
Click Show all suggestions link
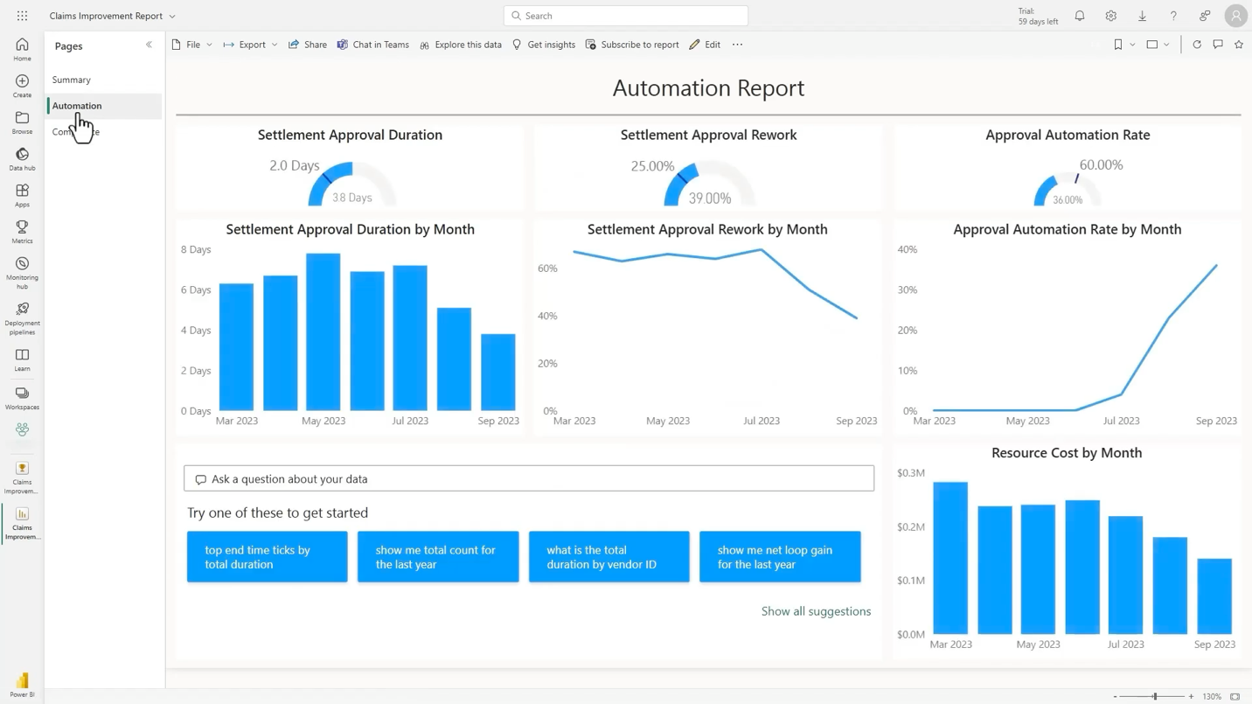pos(816,610)
